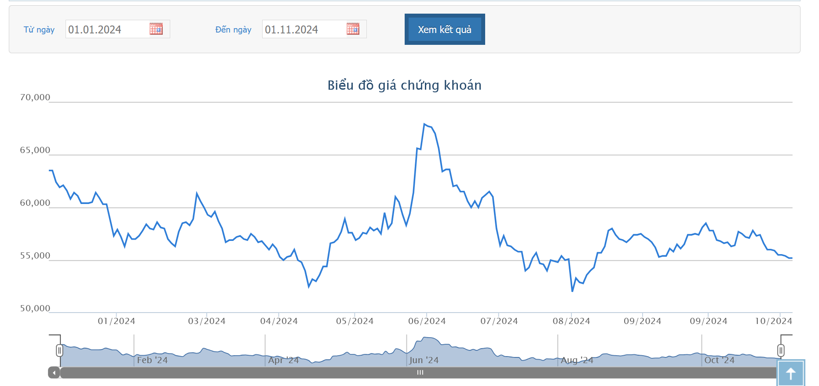819x386 pixels.
Task: Open the calendar picker for Đến ngày
Action: point(353,29)
